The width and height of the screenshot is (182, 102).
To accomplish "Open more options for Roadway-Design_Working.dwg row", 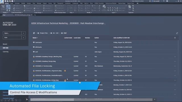I will click(175, 57).
